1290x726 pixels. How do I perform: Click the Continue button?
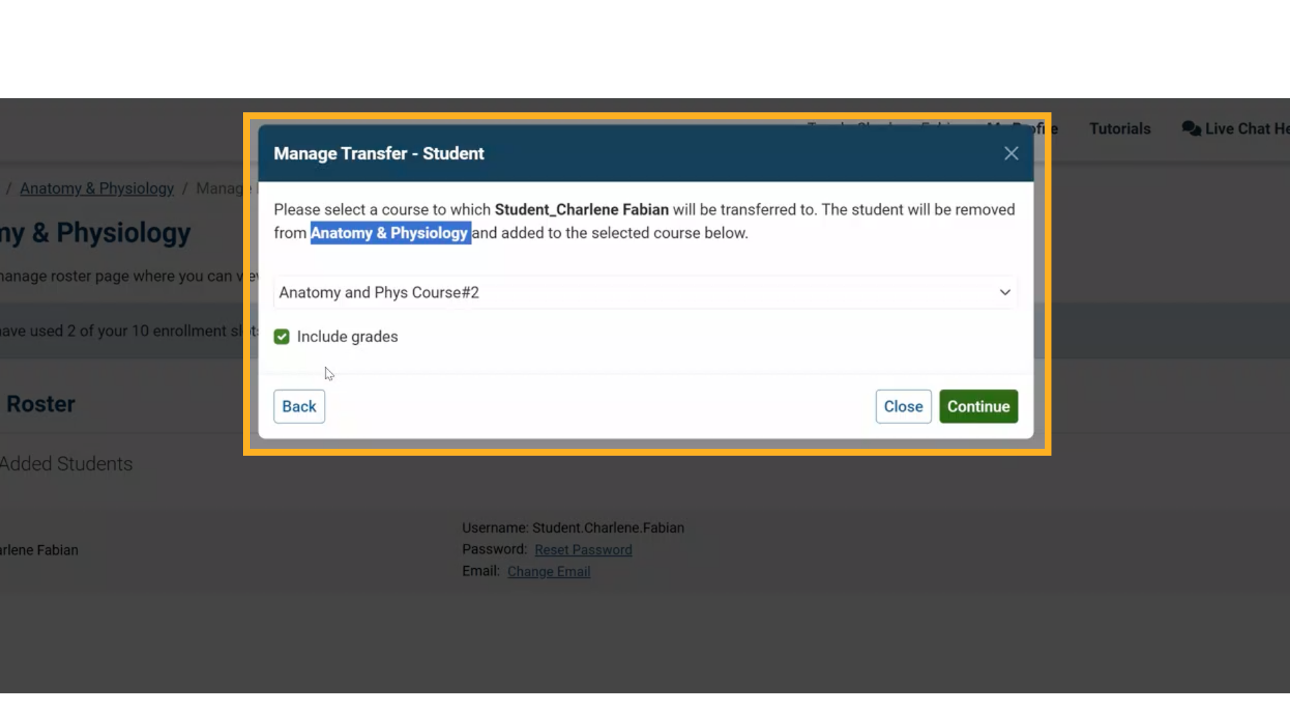978,407
